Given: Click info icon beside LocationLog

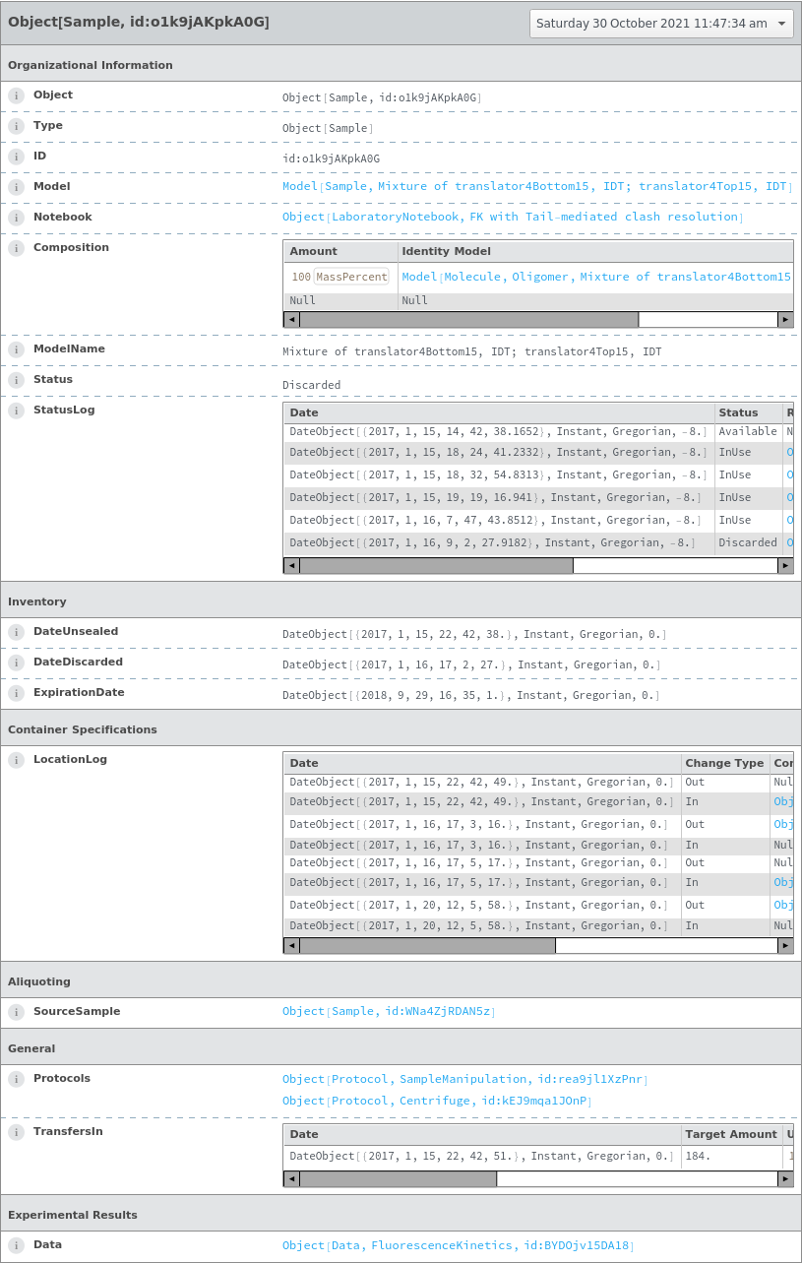Looking at the screenshot, I should click(16, 760).
